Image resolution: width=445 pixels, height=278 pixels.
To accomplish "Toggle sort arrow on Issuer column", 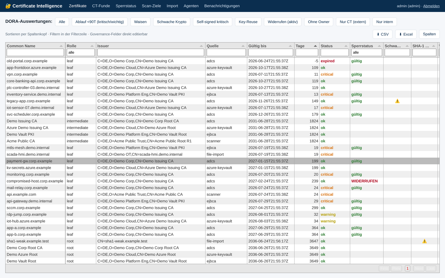I will click(x=201, y=46).
